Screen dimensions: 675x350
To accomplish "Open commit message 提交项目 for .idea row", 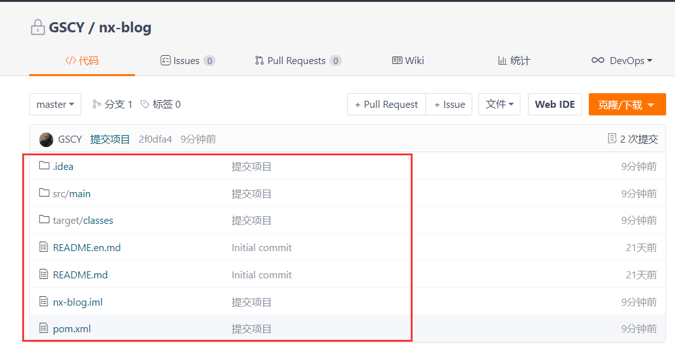I will pos(252,167).
